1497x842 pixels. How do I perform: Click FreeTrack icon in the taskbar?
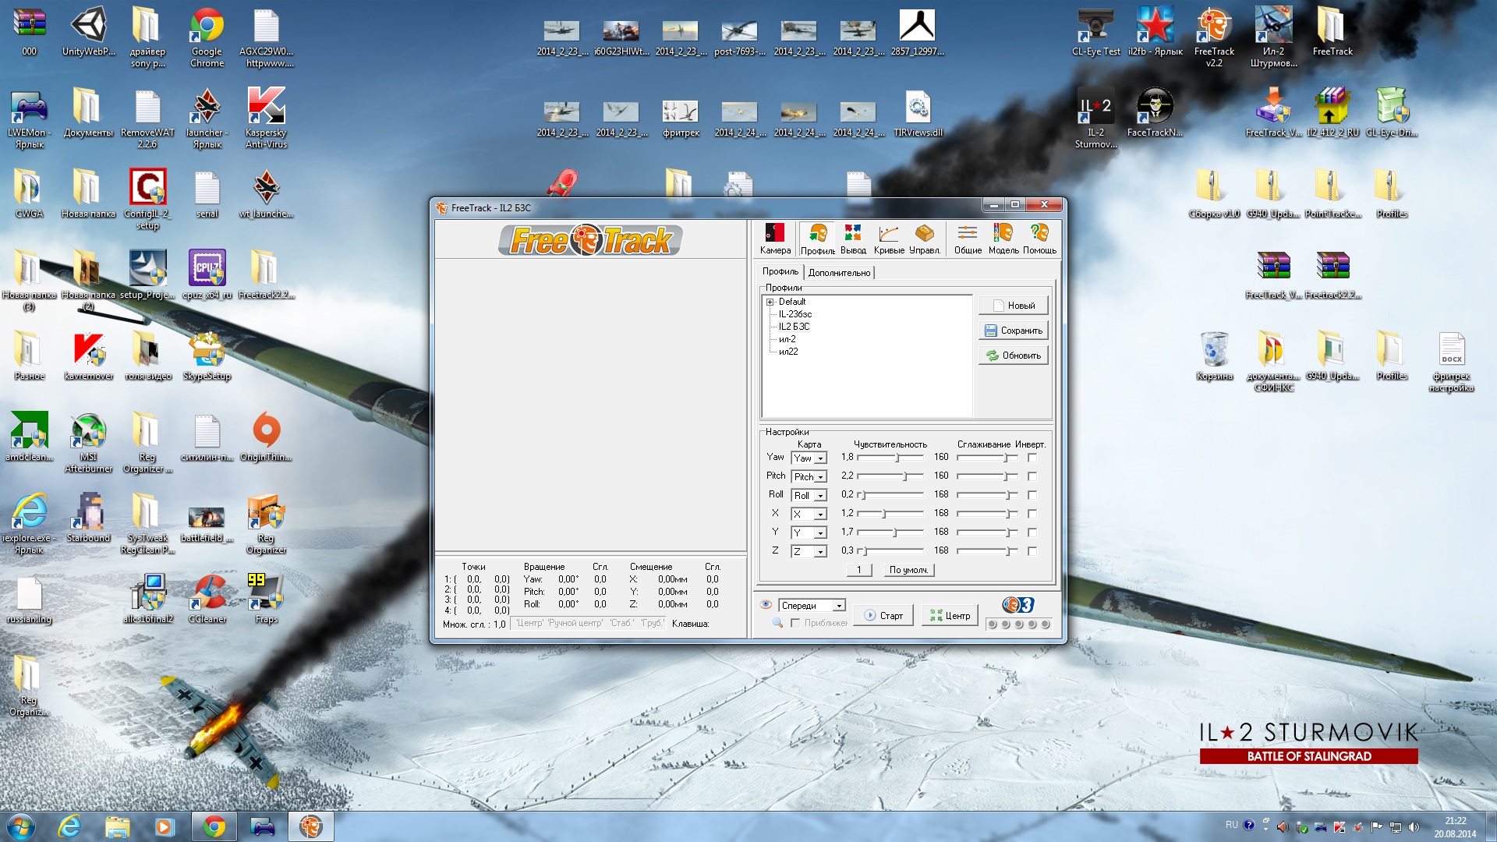click(x=310, y=826)
